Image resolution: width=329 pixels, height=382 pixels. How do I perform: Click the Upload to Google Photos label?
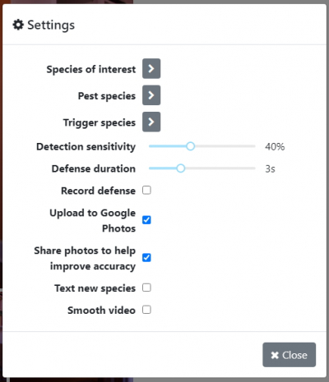pos(93,220)
